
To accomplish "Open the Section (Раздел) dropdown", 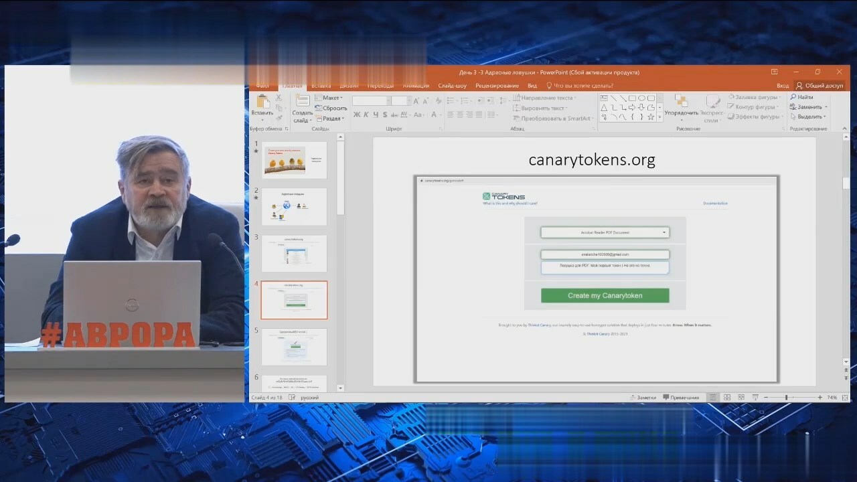I will [329, 118].
